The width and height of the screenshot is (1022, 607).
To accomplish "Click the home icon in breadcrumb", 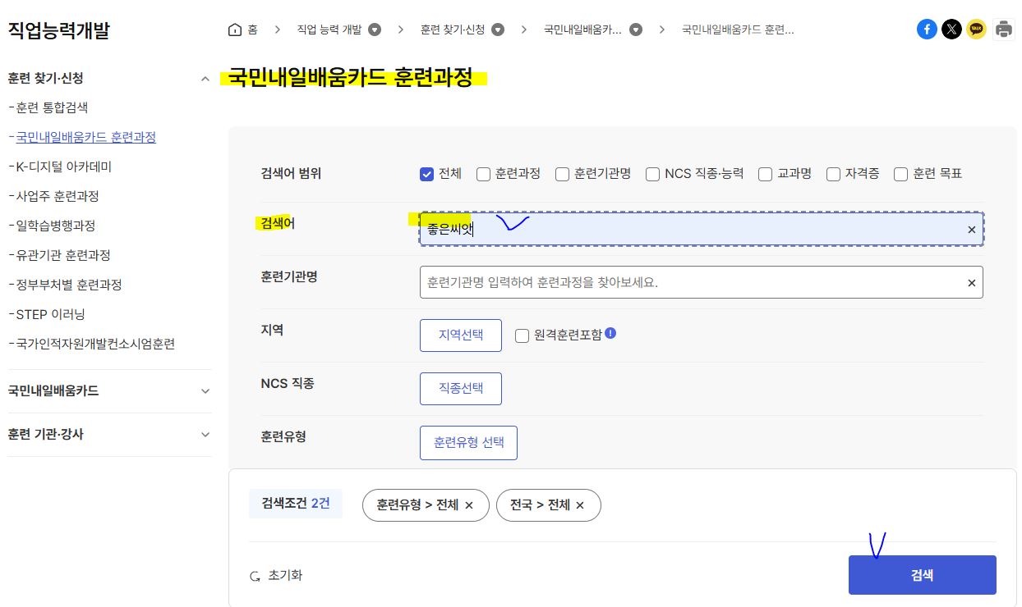I will 235,30.
